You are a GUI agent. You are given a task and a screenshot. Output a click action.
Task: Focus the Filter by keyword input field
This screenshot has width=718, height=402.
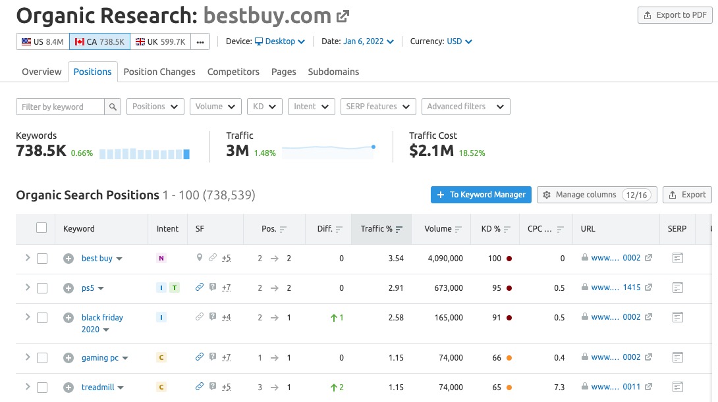click(60, 107)
